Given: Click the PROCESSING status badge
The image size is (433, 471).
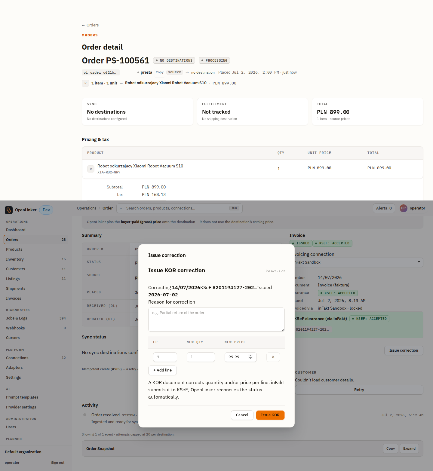Looking at the screenshot, I should pyautogui.click(x=214, y=60).
